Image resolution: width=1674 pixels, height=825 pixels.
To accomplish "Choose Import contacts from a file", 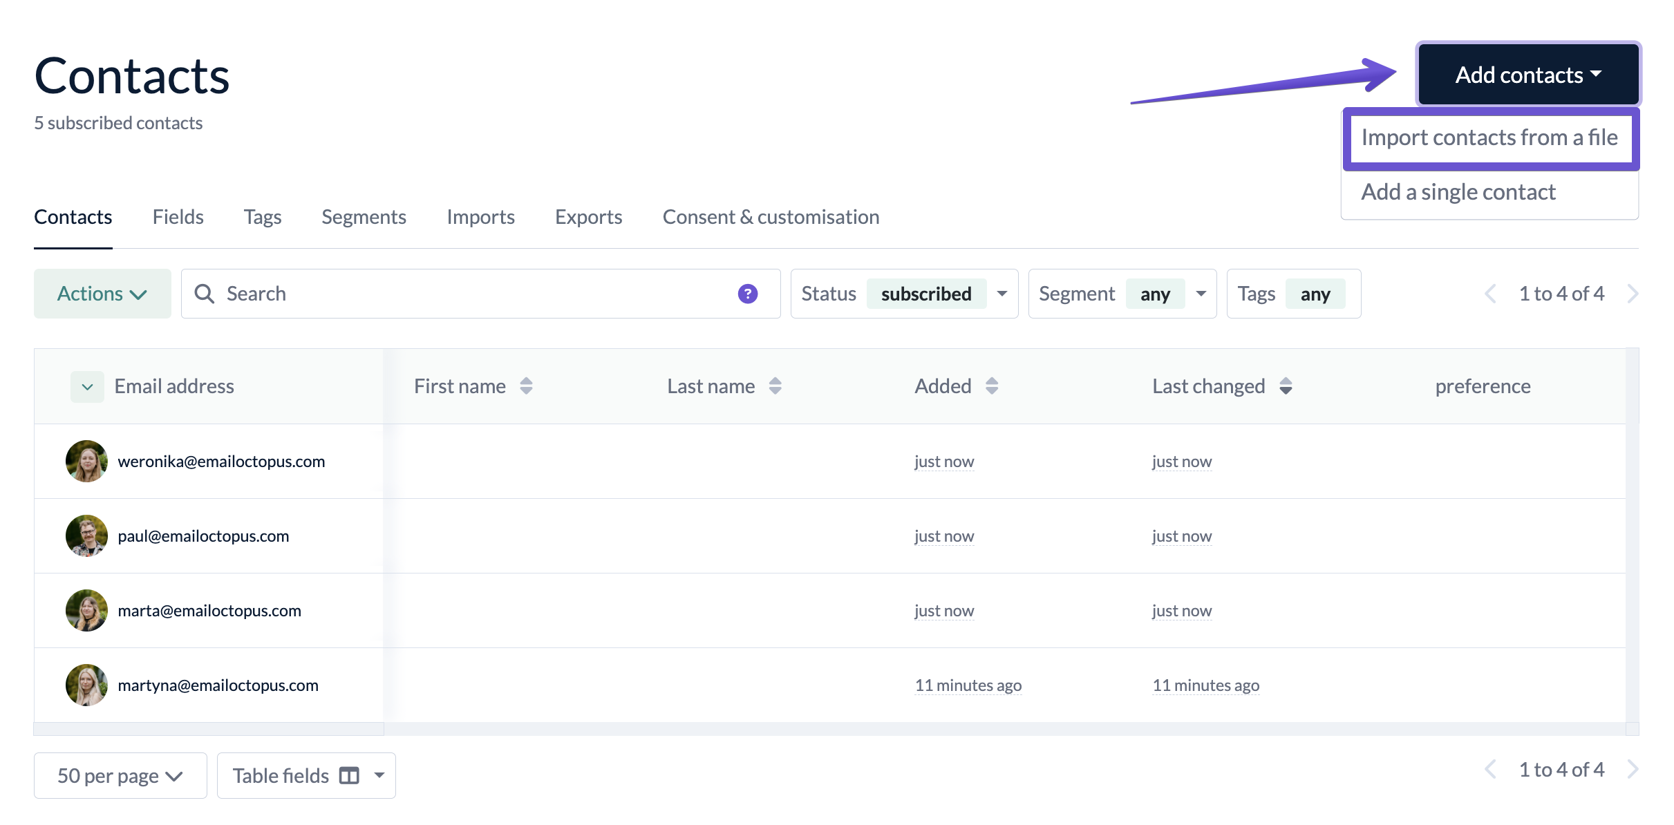I will pos(1489,137).
